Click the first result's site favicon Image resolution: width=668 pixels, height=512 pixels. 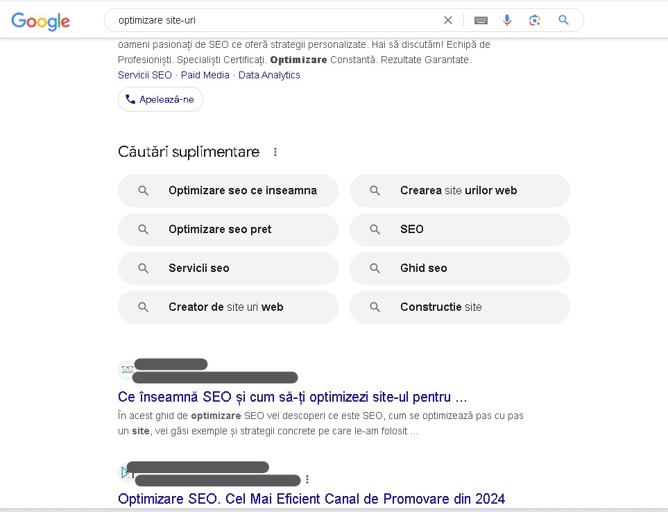point(126,370)
